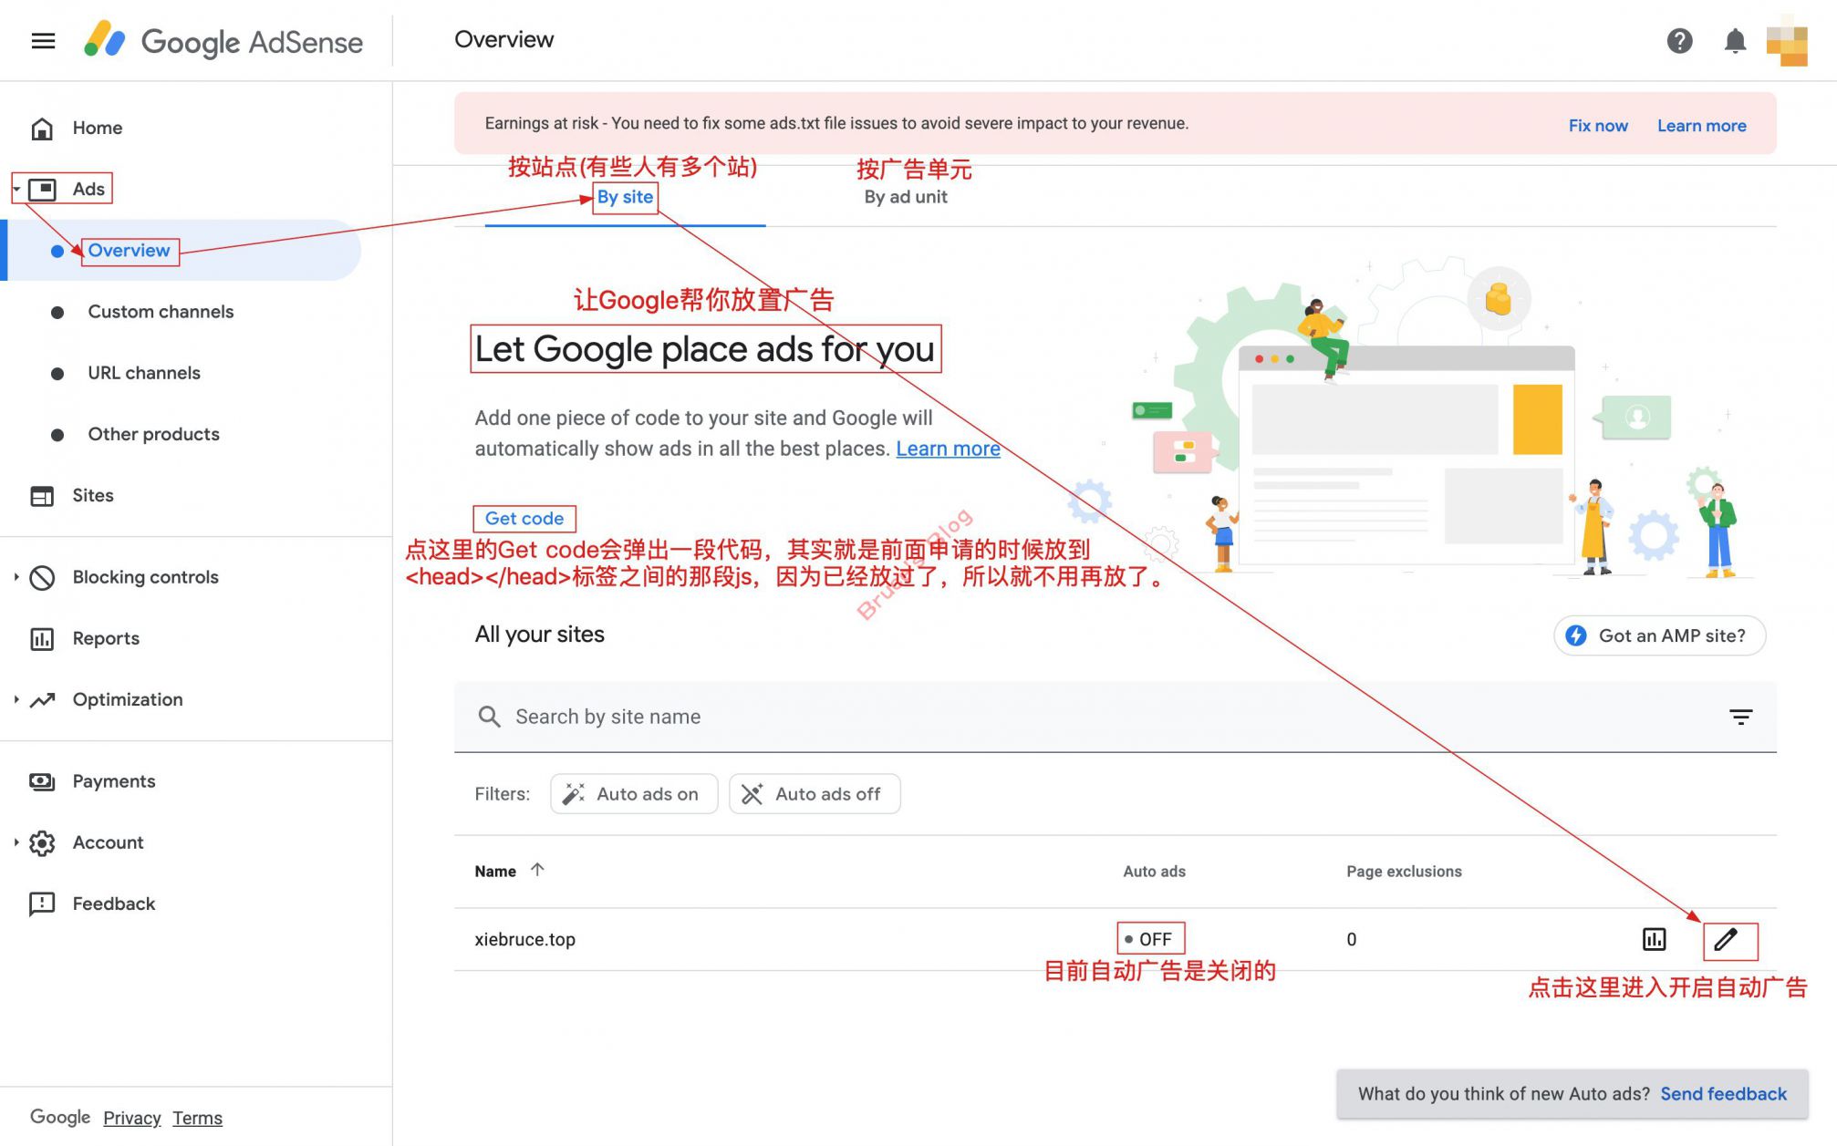Switch to the By site tab
1837x1146 pixels.
pos(625,197)
